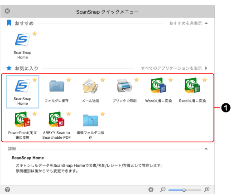This screenshot has height=194, width=232.
Task: Choose the フォルダに保存 folder icon
Action: (x=57, y=86)
